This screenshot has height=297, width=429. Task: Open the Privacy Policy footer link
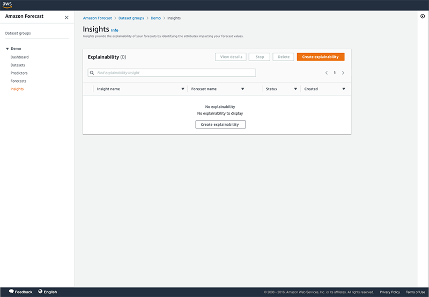(x=390, y=292)
